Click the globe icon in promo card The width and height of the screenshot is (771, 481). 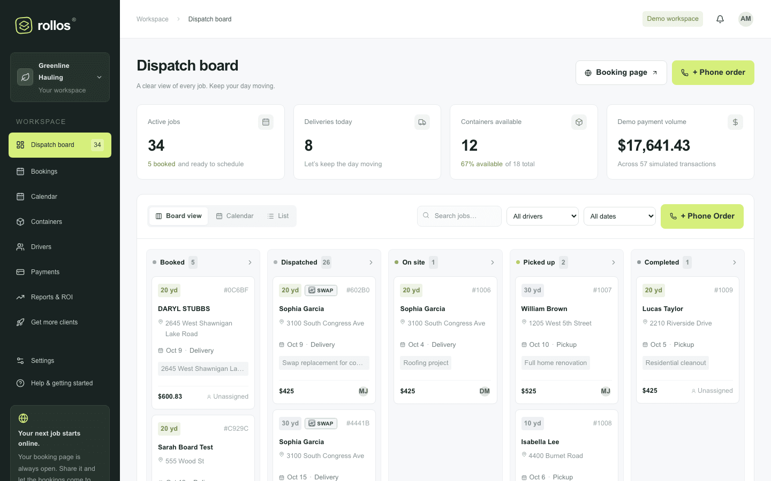click(x=24, y=418)
